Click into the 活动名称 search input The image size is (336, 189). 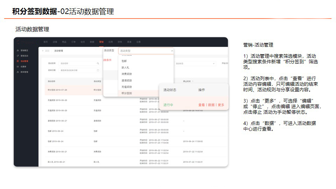pyautogui.click(x=79, y=63)
